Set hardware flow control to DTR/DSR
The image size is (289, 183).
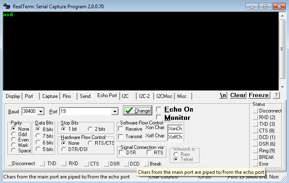point(63,149)
